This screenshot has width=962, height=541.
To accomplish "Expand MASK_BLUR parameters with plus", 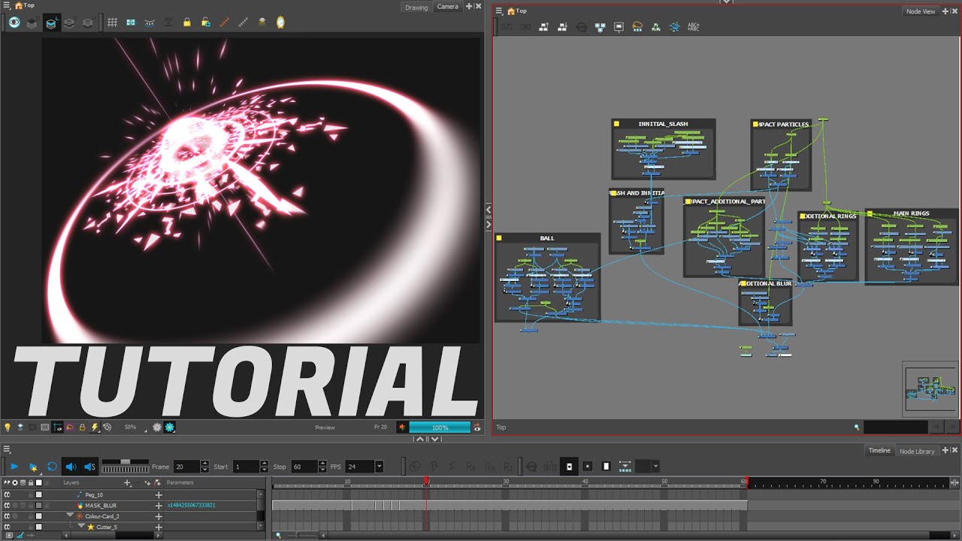I will tap(159, 506).
